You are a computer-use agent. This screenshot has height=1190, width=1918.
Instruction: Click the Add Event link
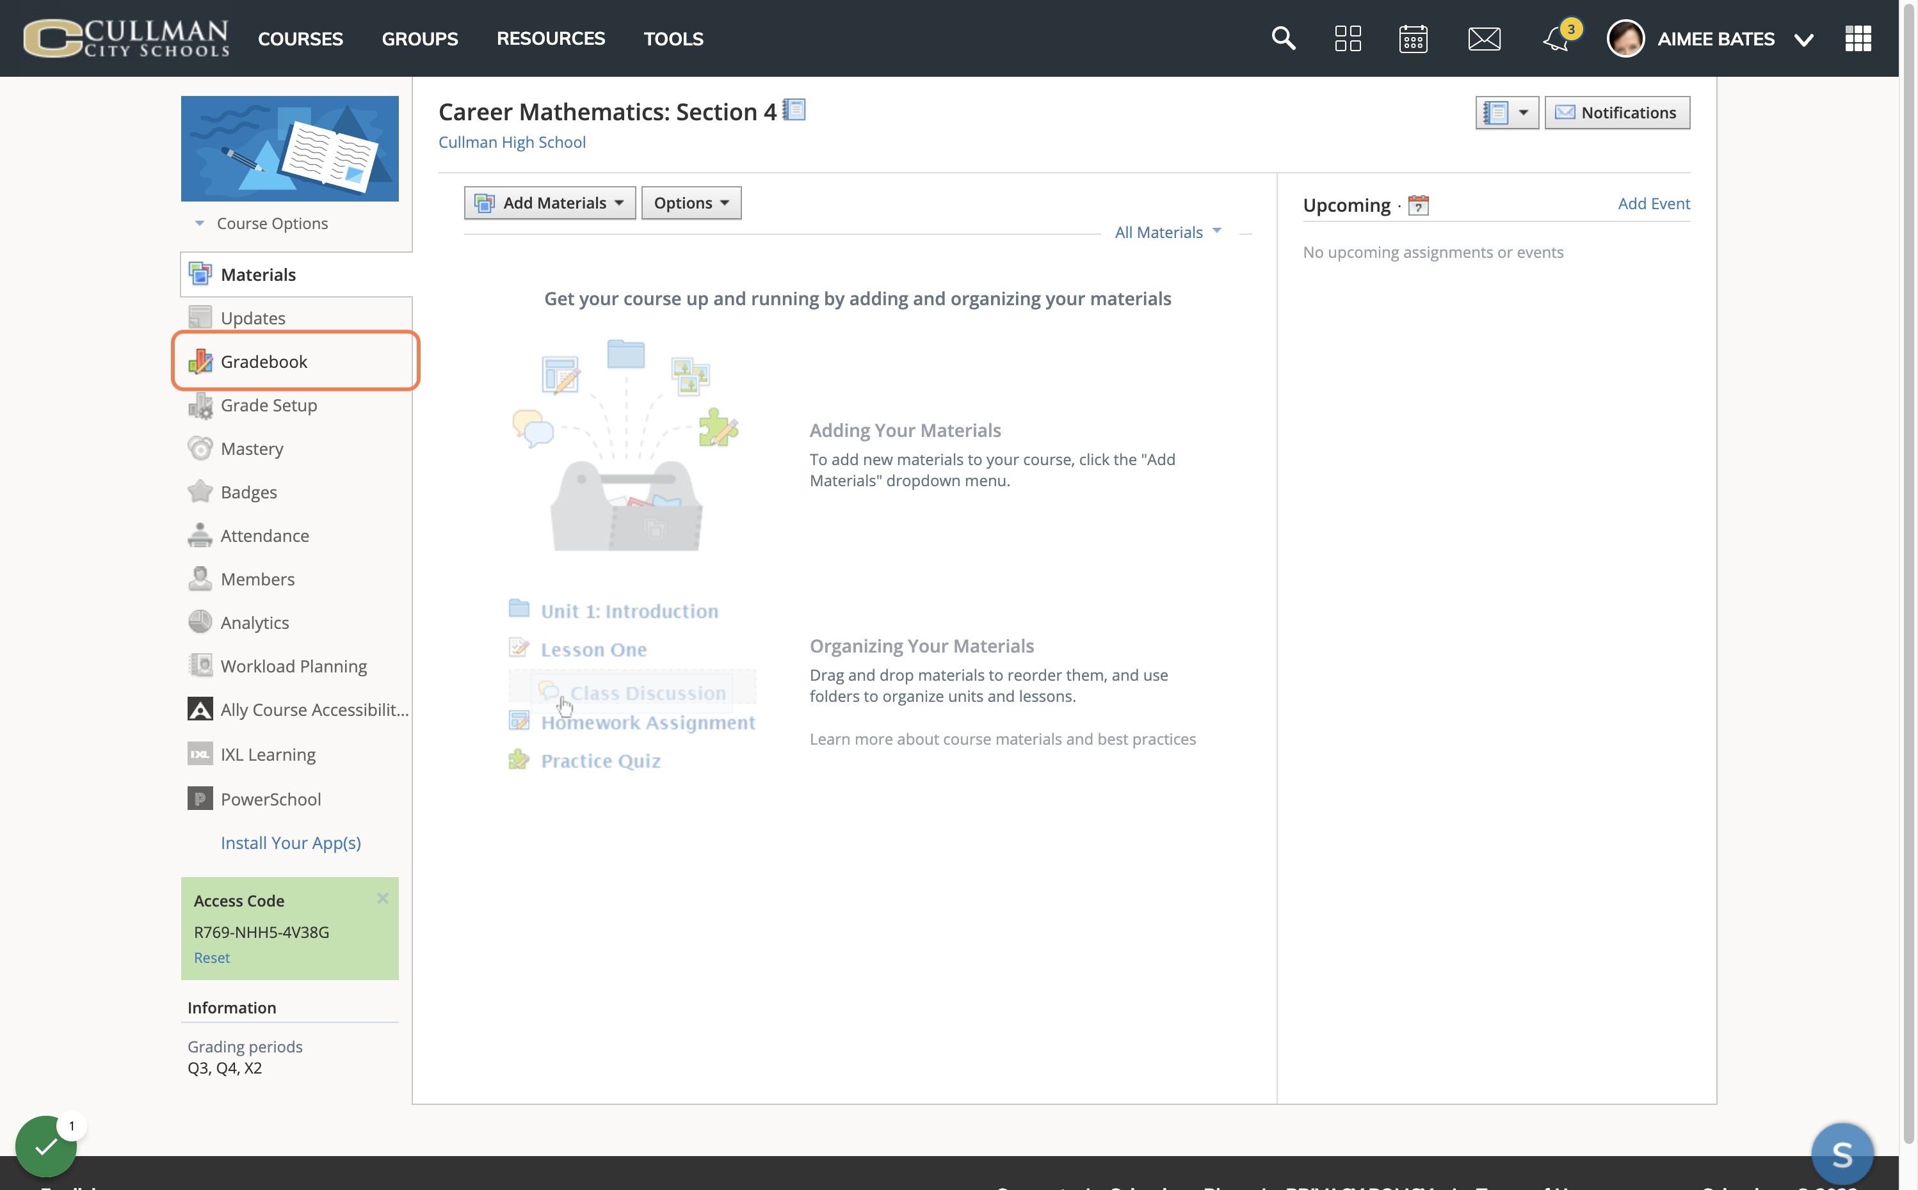1654,203
